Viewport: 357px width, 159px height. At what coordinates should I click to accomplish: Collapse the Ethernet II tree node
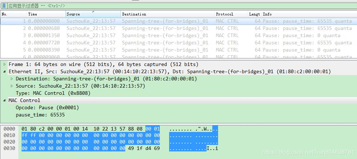pyautogui.click(x=5, y=72)
